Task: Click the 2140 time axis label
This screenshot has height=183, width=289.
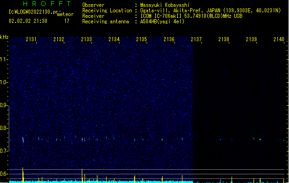Action: click(279, 39)
